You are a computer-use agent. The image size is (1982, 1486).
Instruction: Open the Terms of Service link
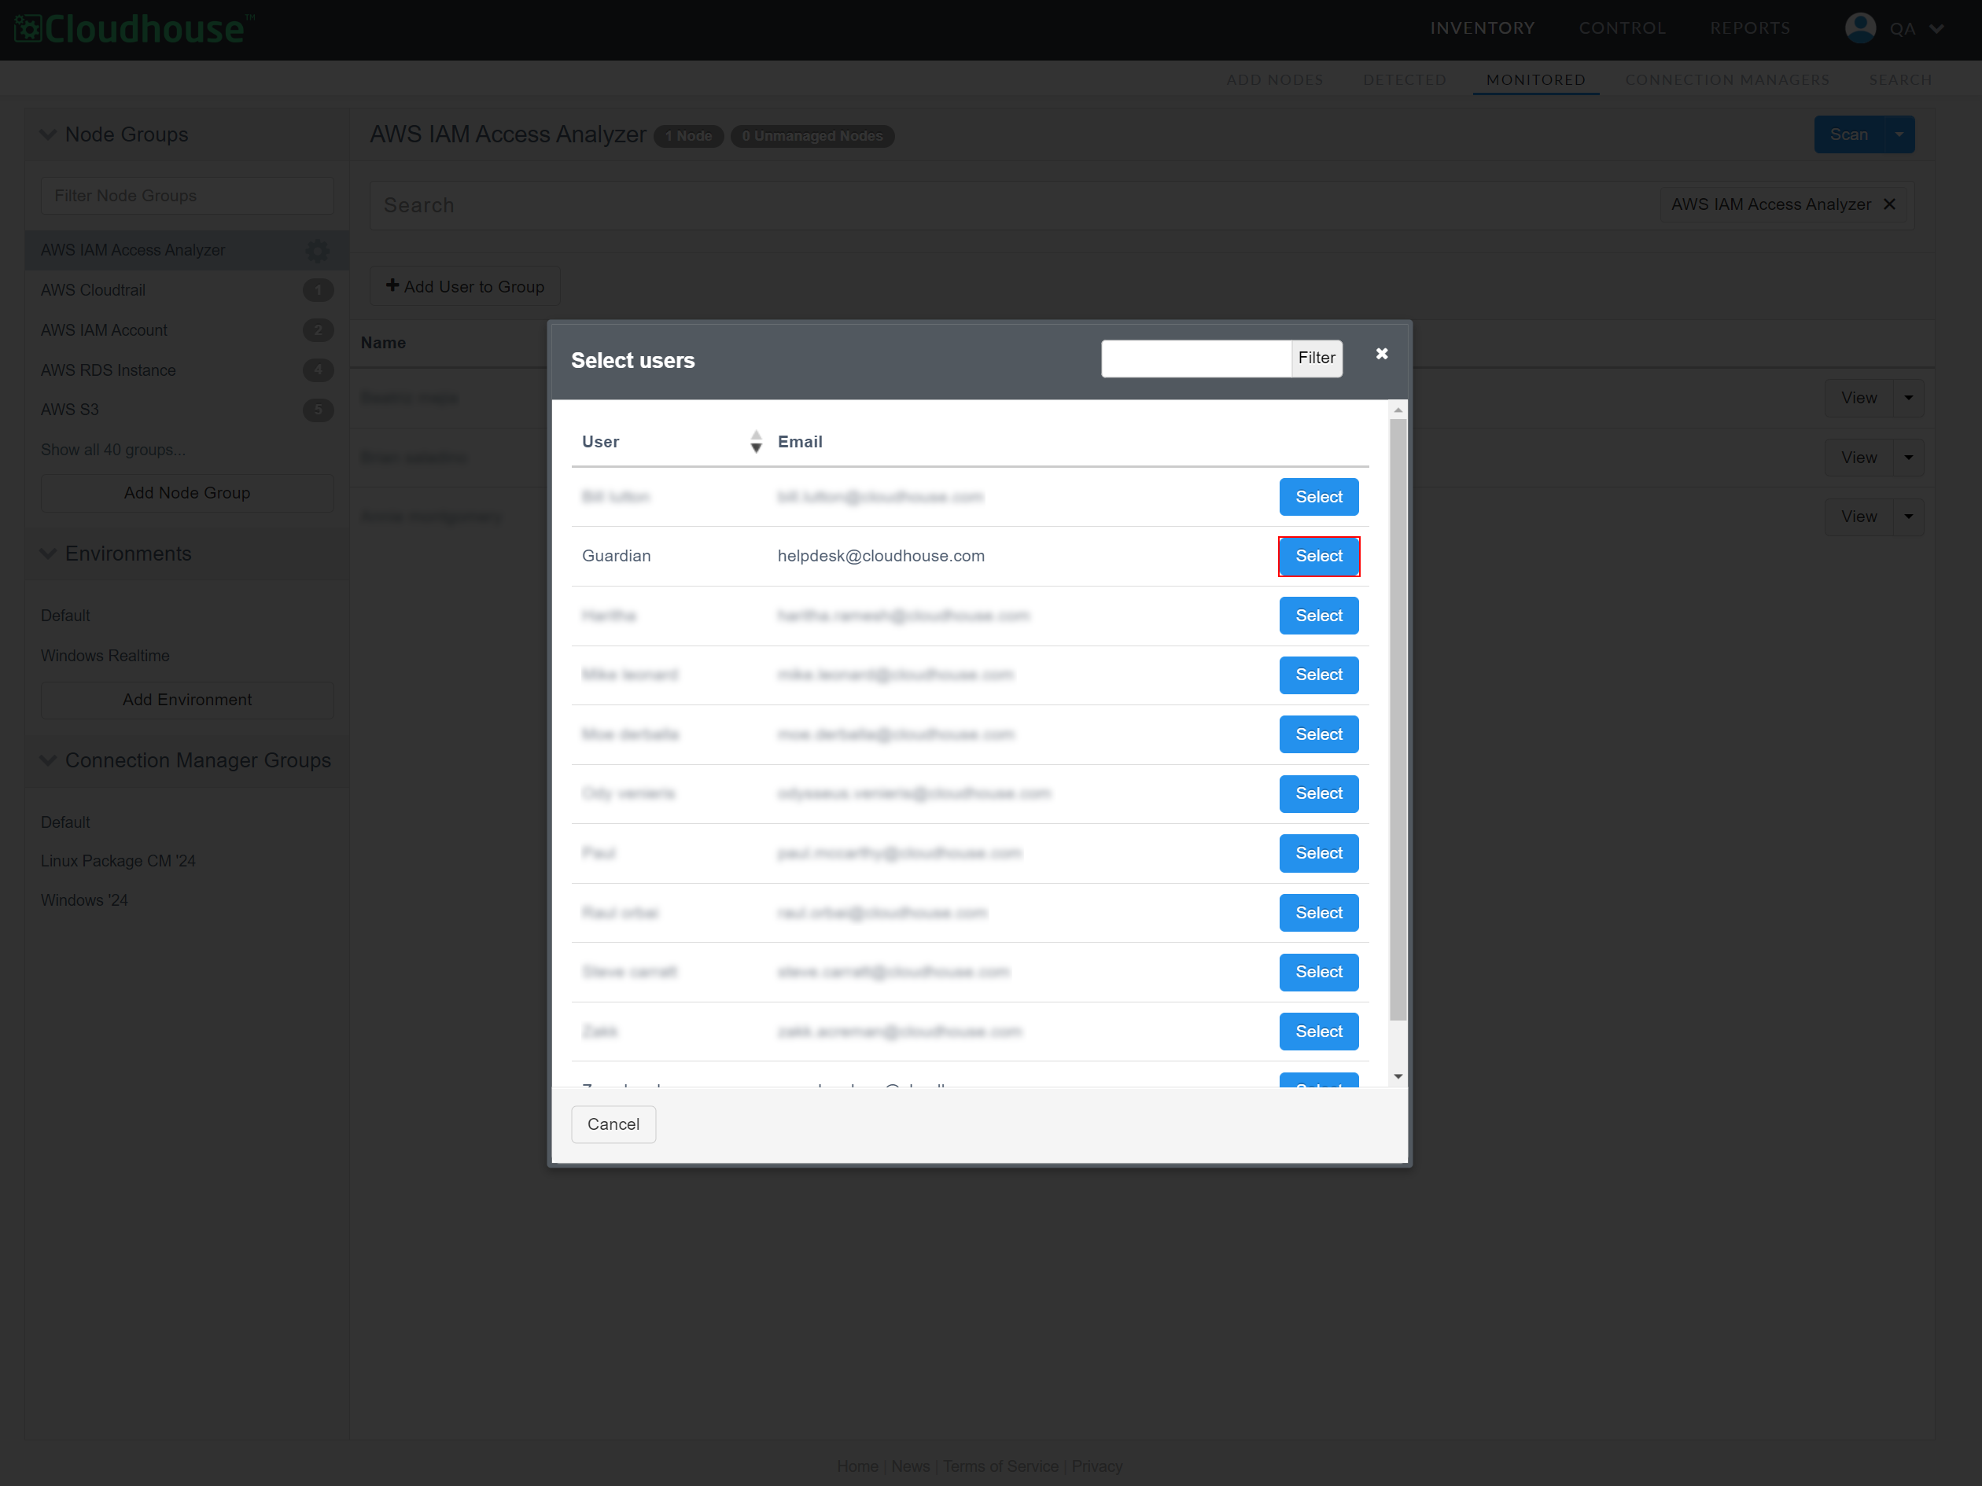pyautogui.click(x=1001, y=1466)
